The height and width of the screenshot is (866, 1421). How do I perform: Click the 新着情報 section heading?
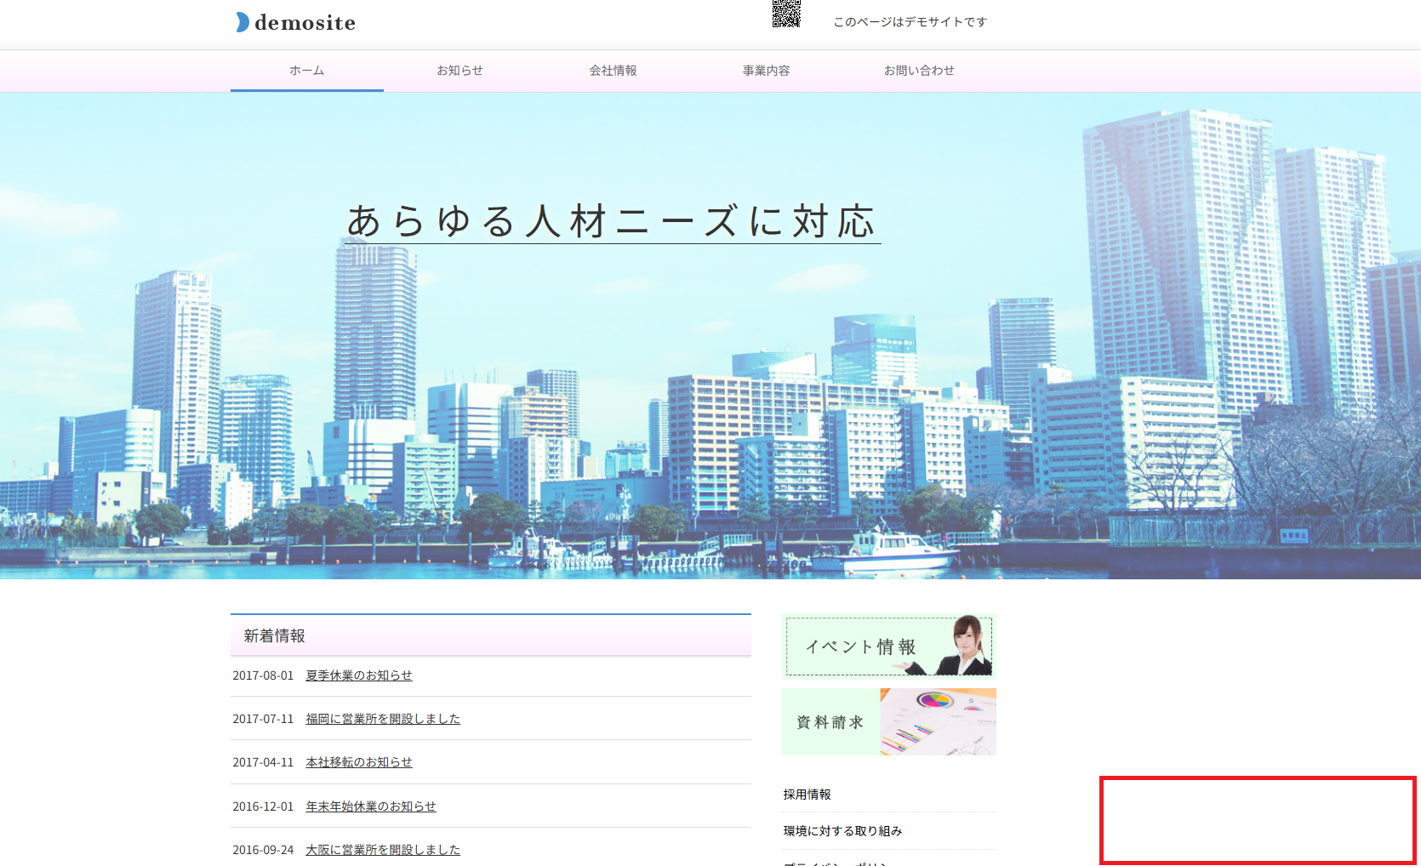point(274,636)
